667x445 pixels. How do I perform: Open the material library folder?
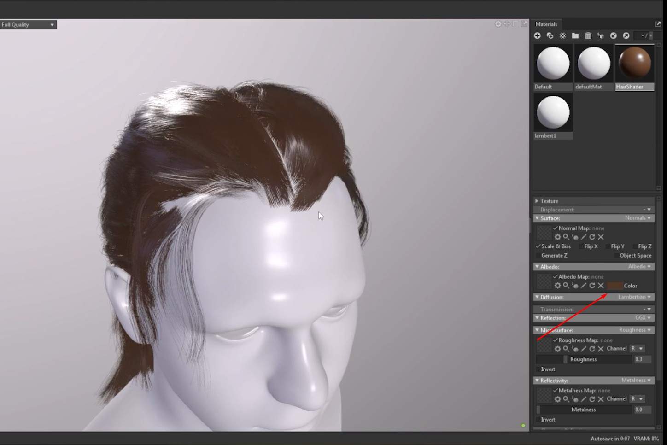(575, 35)
